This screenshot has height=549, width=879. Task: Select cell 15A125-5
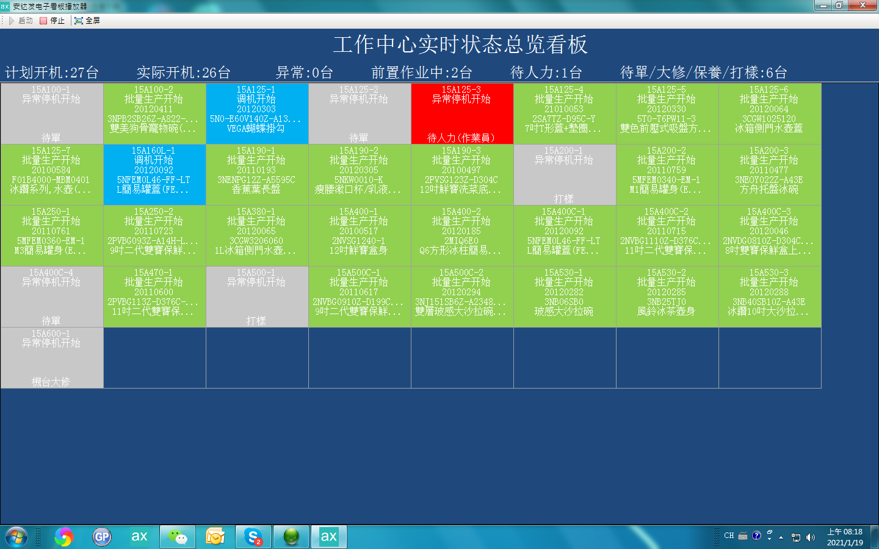click(x=667, y=113)
